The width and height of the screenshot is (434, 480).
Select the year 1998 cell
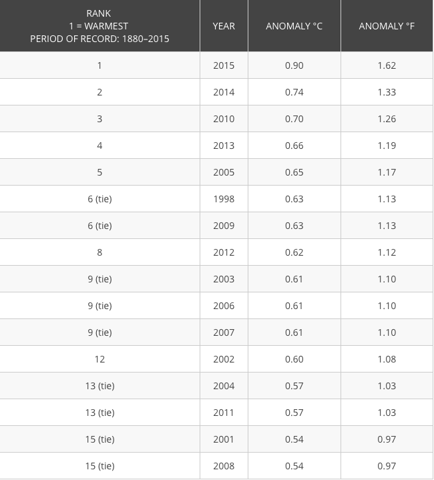pos(224,199)
